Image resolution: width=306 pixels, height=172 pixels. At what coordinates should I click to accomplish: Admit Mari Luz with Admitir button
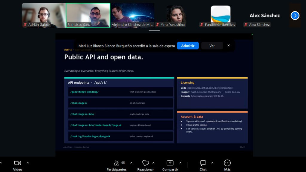(x=188, y=46)
